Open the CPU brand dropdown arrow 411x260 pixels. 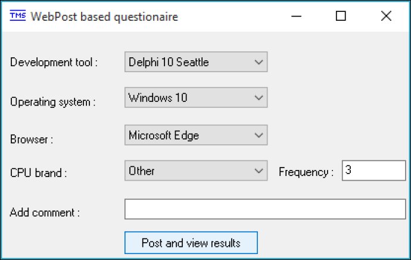pos(259,171)
